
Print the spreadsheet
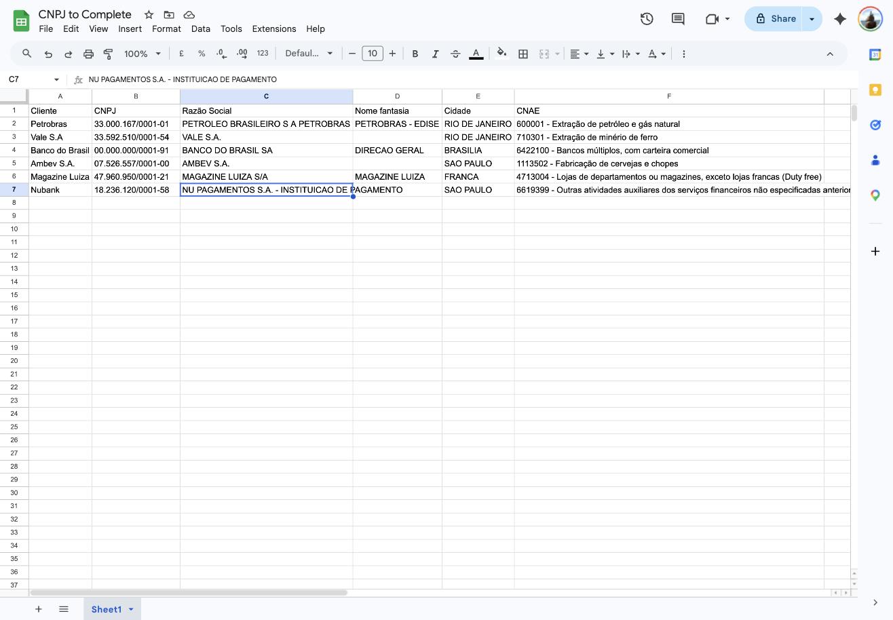coord(88,54)
